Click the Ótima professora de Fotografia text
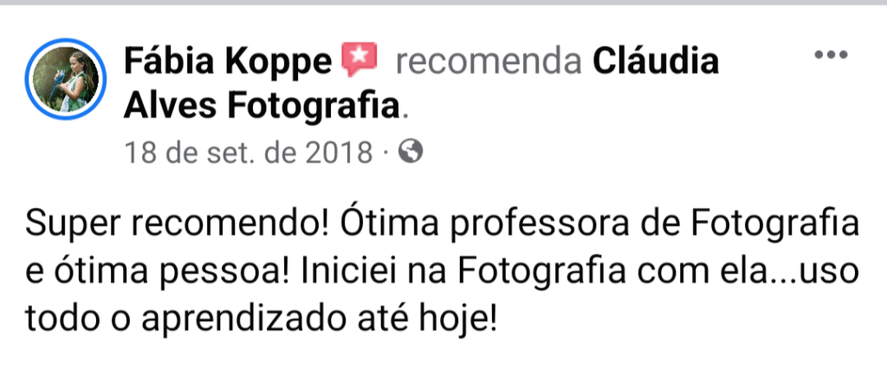 click(x=599, y=223)
